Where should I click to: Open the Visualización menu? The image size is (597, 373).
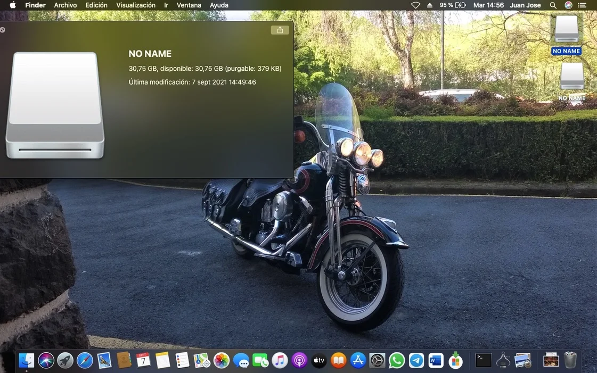point(136,5)
